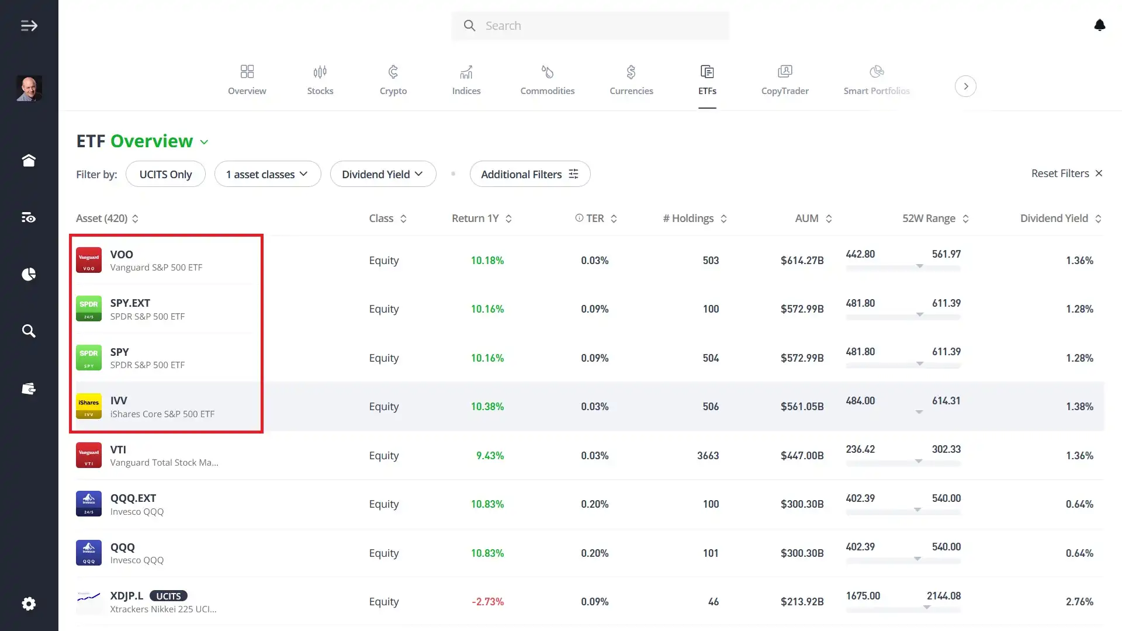Open the Discover magnifier sidebar icon
Screen dimensions: 1122x631
point(29,331)
